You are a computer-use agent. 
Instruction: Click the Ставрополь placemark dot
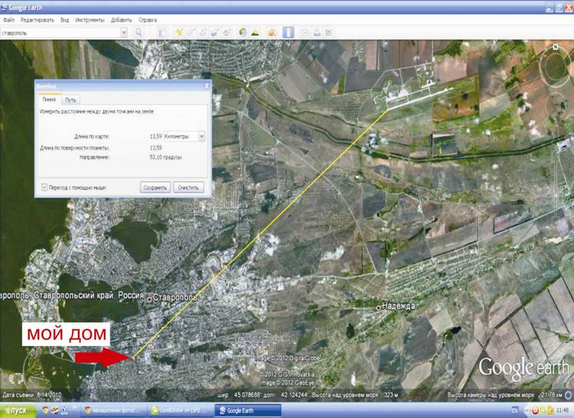coord(149,299)
